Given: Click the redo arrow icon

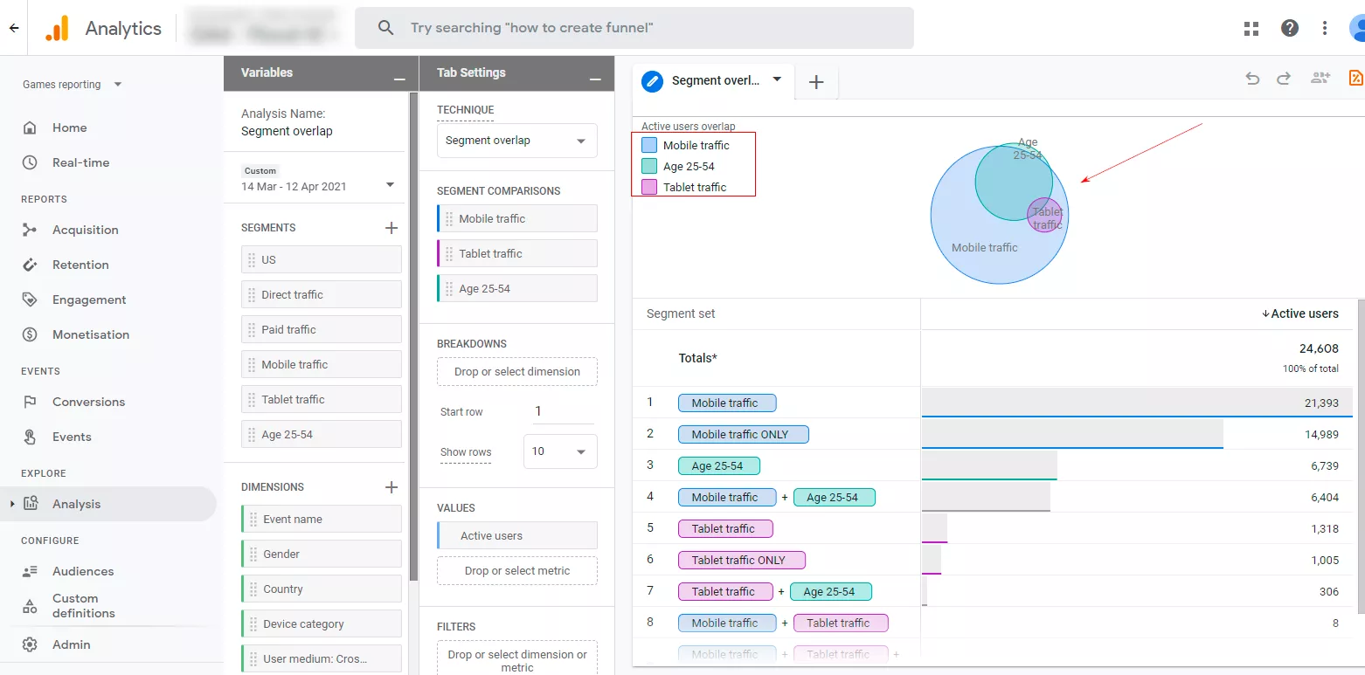Looking at the screenshot, I should click(x=1284, y=79).
